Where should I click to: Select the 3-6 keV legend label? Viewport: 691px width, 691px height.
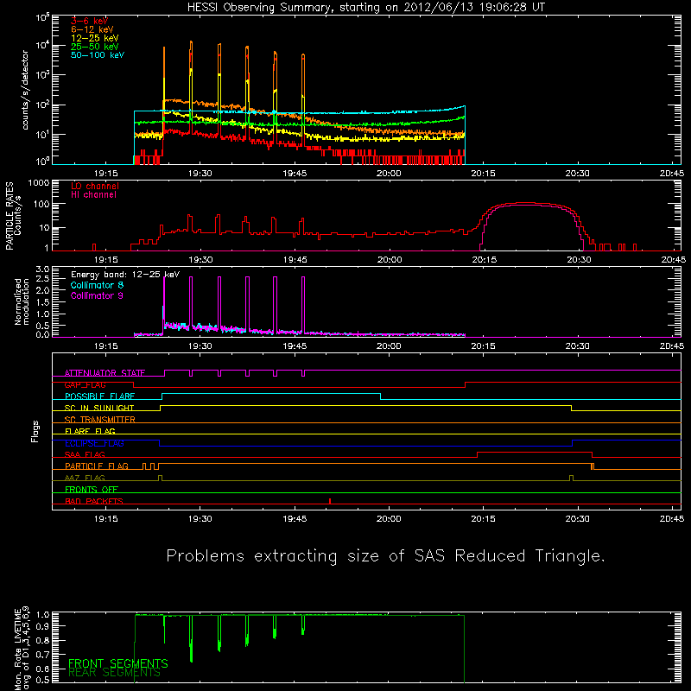coord(89,21)
